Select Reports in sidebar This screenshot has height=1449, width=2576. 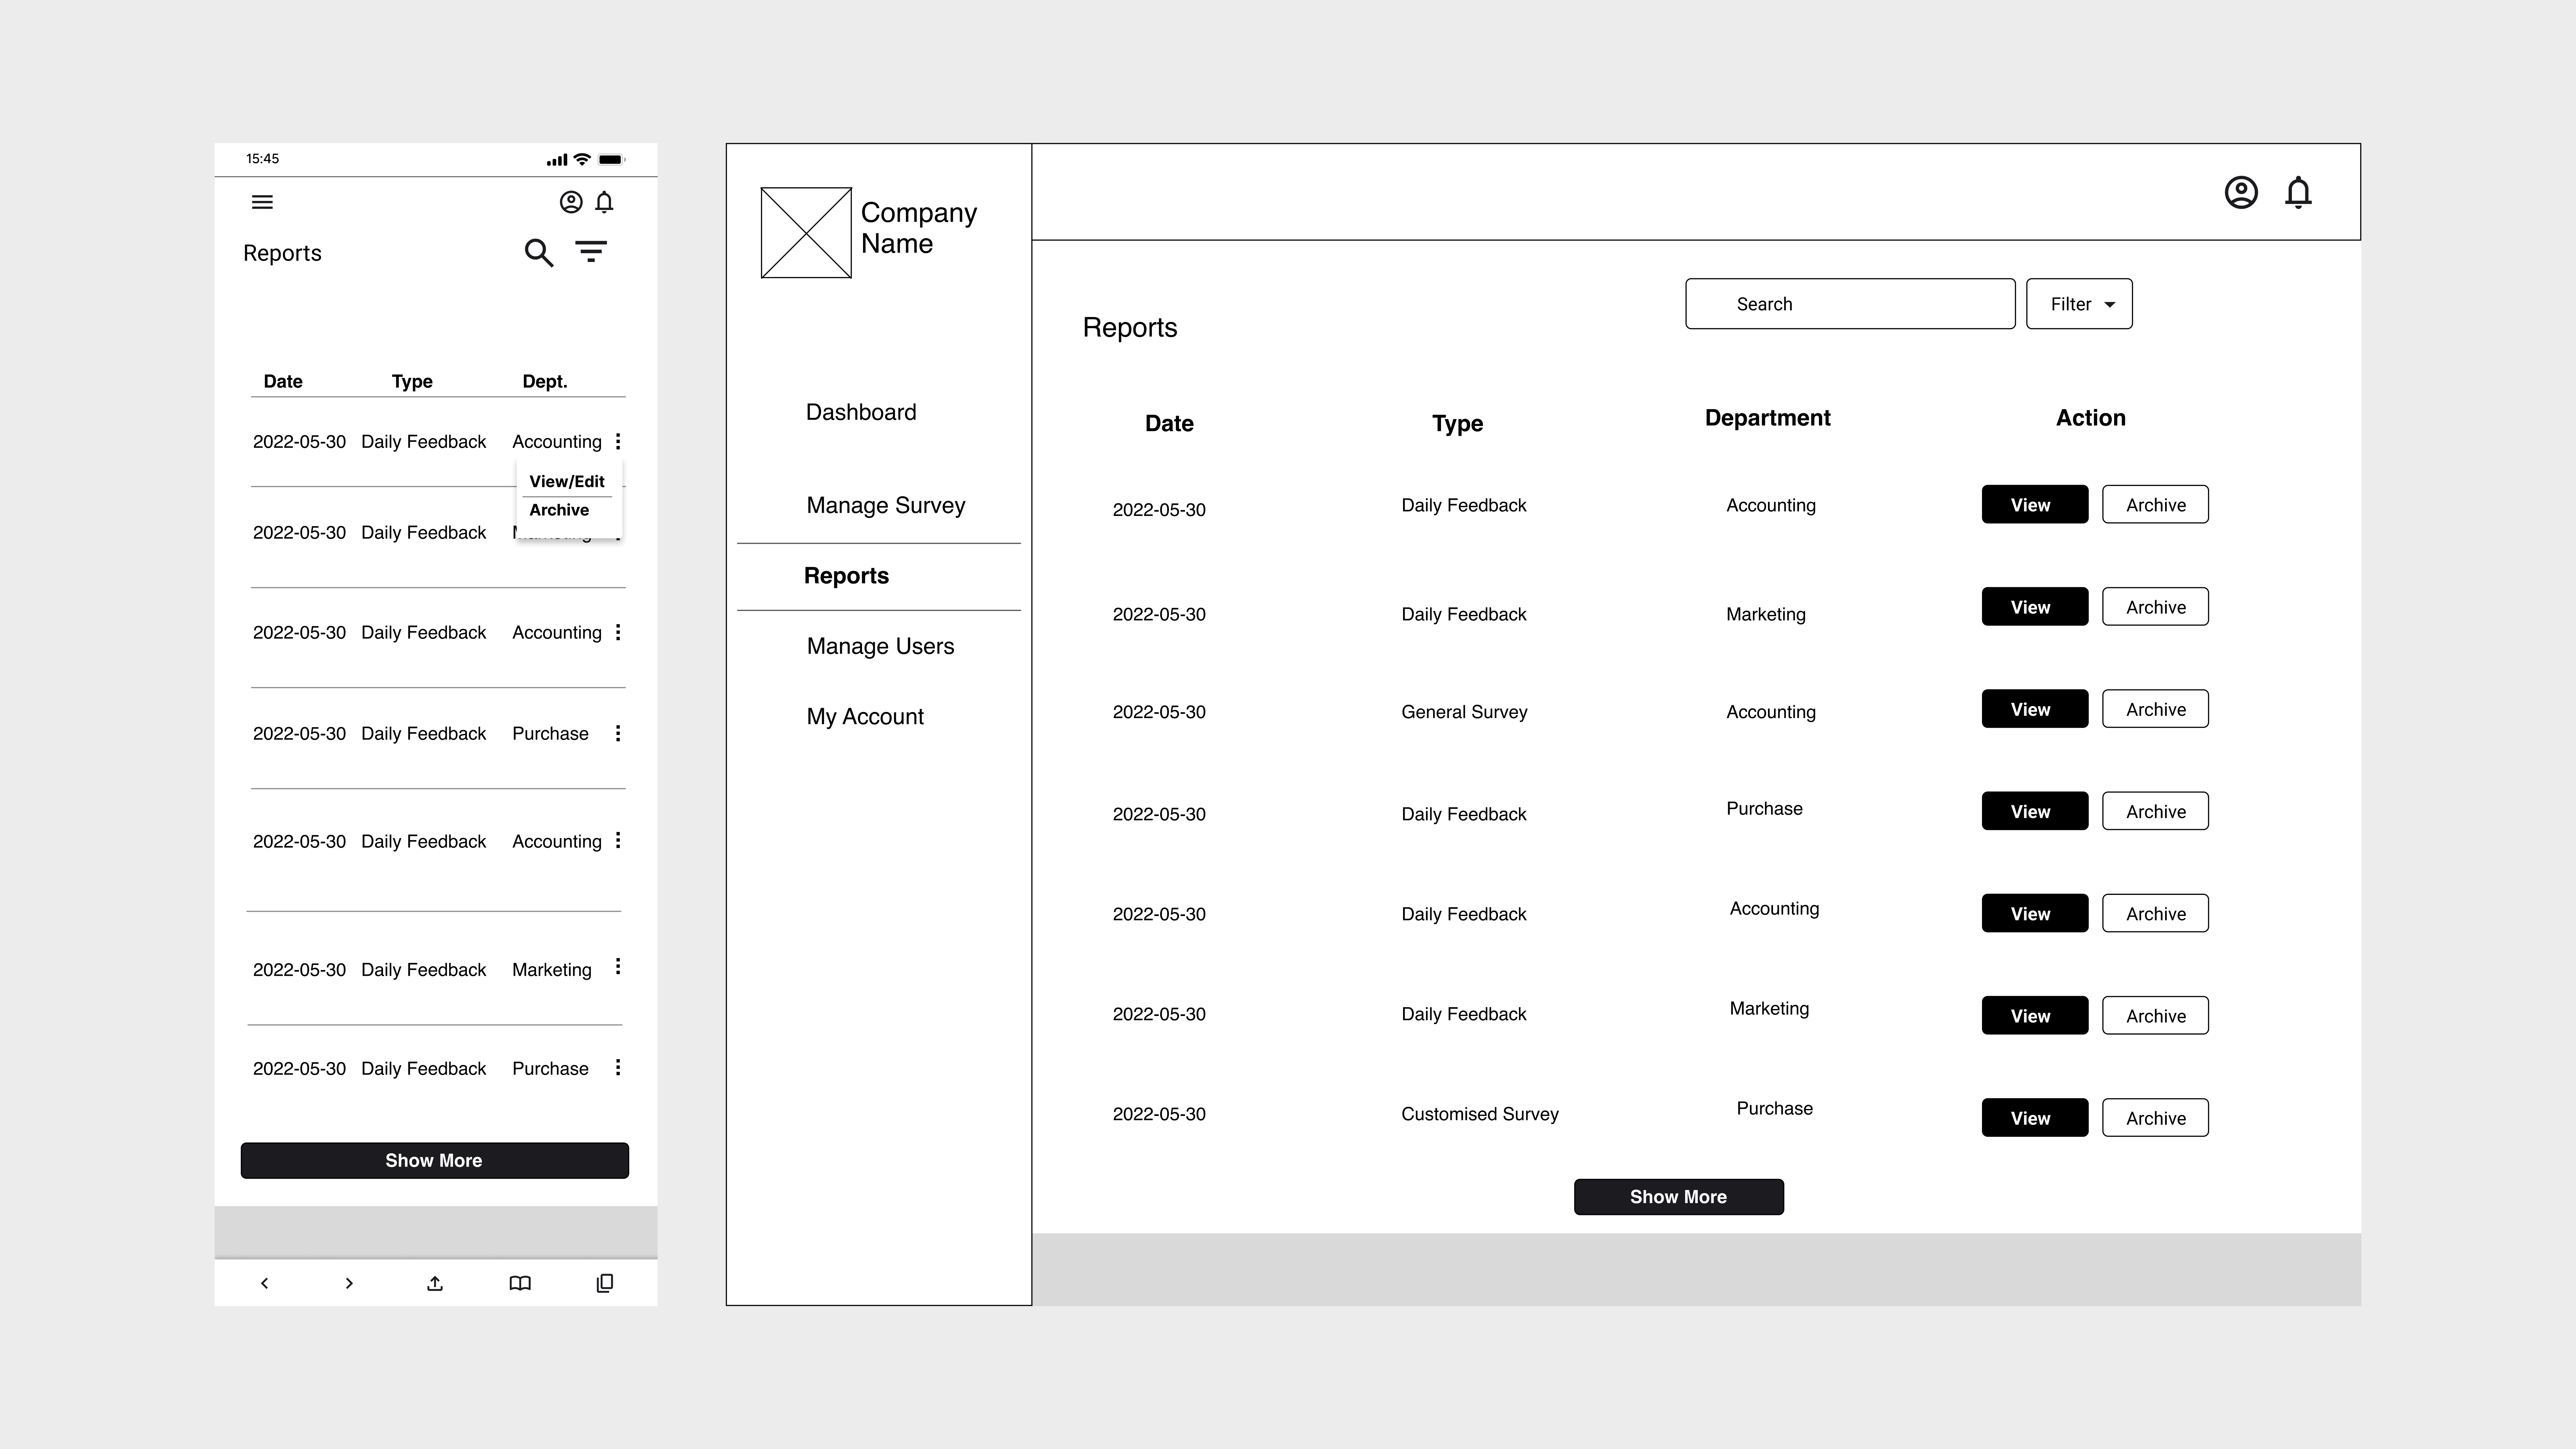click(x=846, y=576)
